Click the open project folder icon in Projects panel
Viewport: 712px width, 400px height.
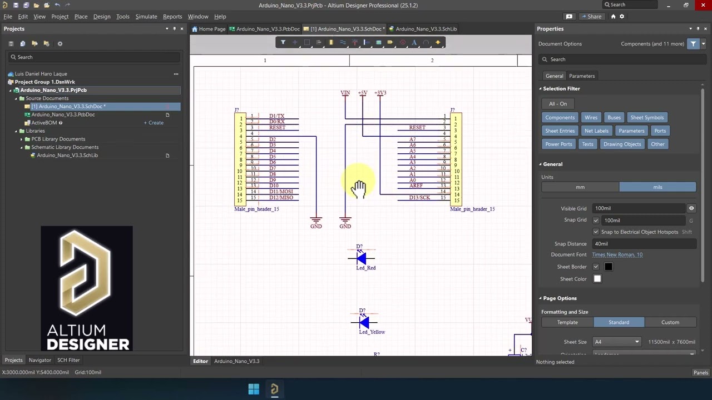(34, 43)
